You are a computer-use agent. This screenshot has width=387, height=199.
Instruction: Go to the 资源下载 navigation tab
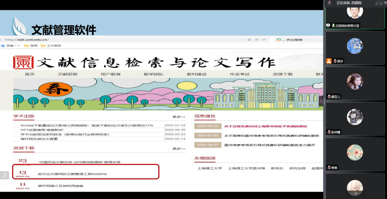(282, 74)
